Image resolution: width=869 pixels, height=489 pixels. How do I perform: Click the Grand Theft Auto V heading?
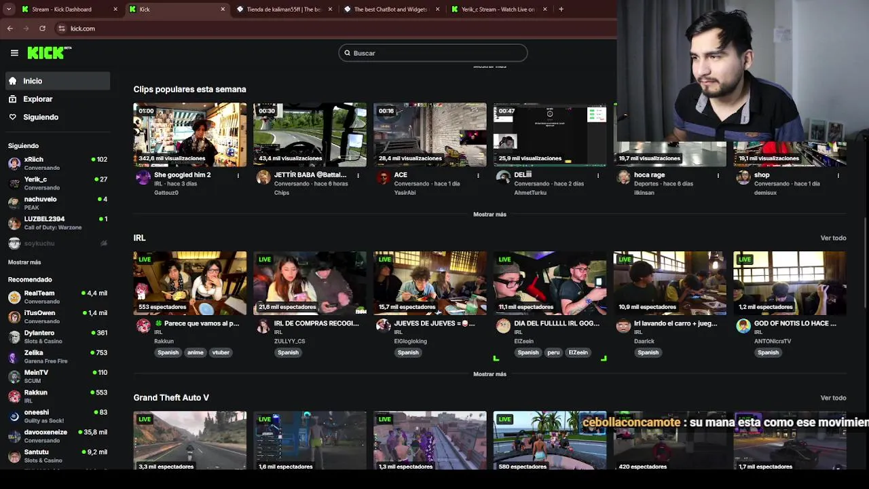point(171,398)
